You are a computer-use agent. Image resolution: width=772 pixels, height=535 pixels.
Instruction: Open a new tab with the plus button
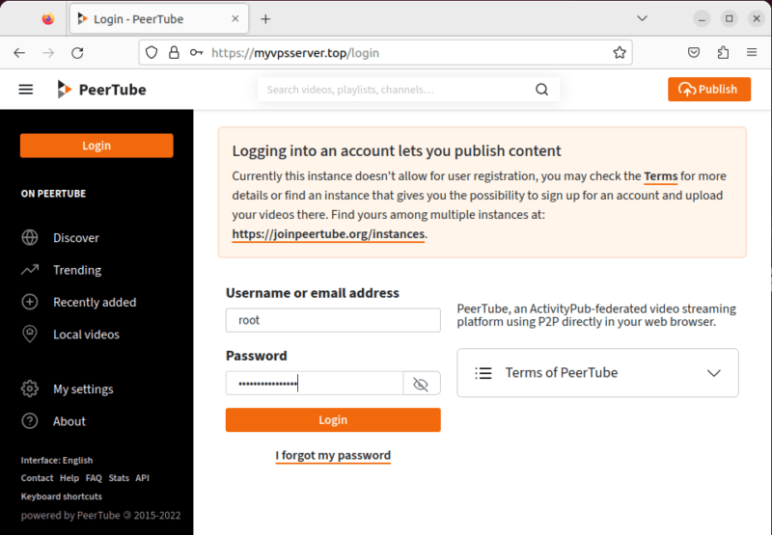pos(265,19)
